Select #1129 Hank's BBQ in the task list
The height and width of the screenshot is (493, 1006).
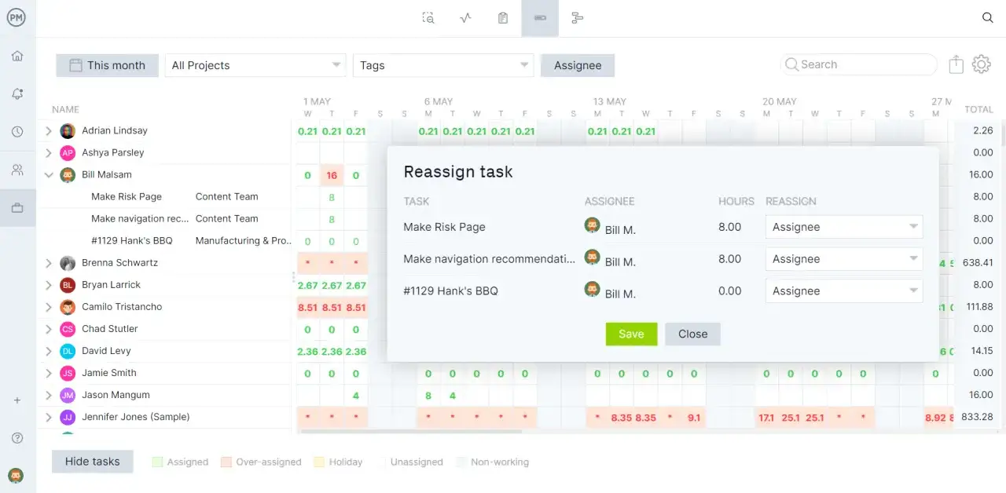132,241
